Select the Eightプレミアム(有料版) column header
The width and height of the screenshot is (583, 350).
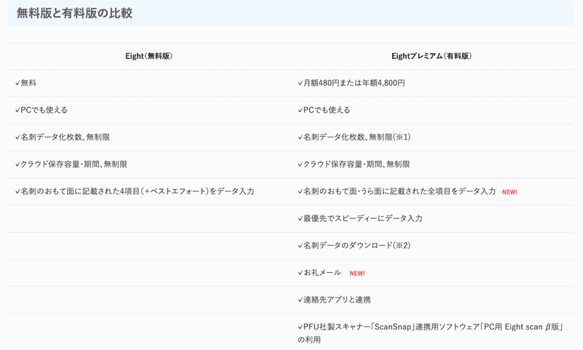[431, 56]
